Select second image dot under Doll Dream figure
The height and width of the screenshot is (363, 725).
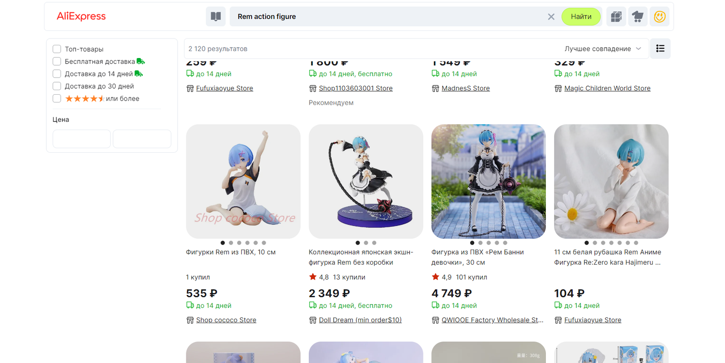(366, 243)
